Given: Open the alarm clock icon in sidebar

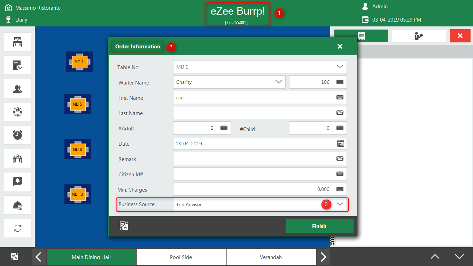Looking at the screenshot, I should coord(17,135).
